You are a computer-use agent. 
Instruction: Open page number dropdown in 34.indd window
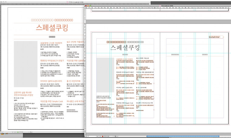[x=97, y=136]
